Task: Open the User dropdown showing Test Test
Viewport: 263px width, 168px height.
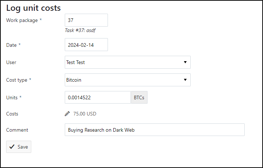Action: coord(128,62)
